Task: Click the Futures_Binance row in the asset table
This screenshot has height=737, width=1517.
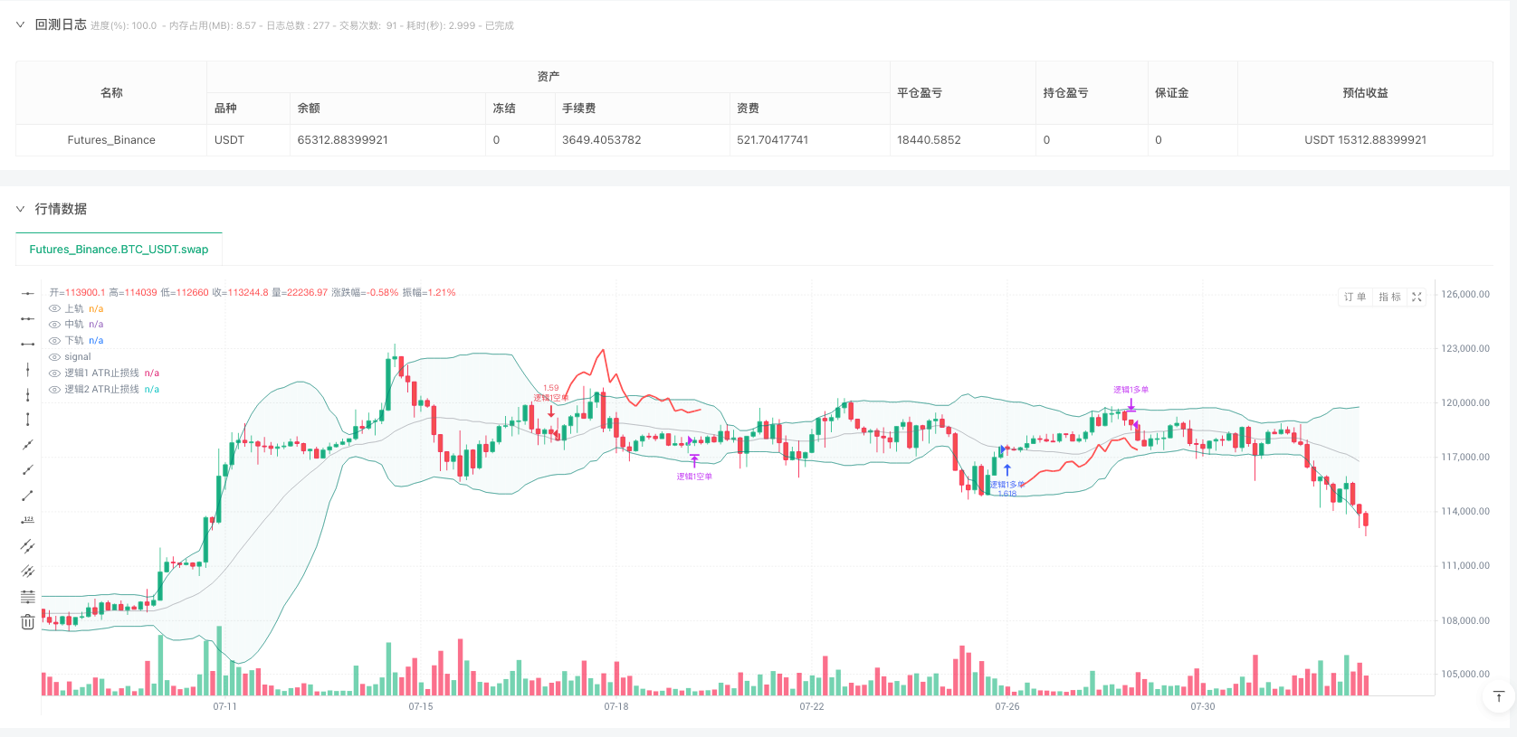Action: click(111, 140)
